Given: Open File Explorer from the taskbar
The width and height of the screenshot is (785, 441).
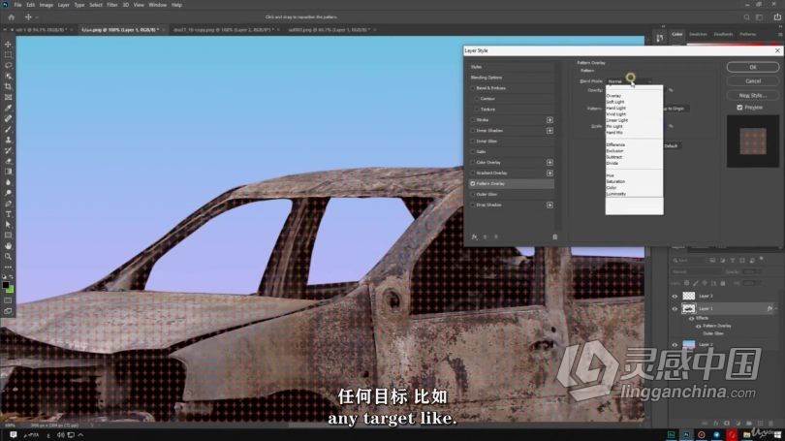Looking at the screenshot, I should pos(747,435).
